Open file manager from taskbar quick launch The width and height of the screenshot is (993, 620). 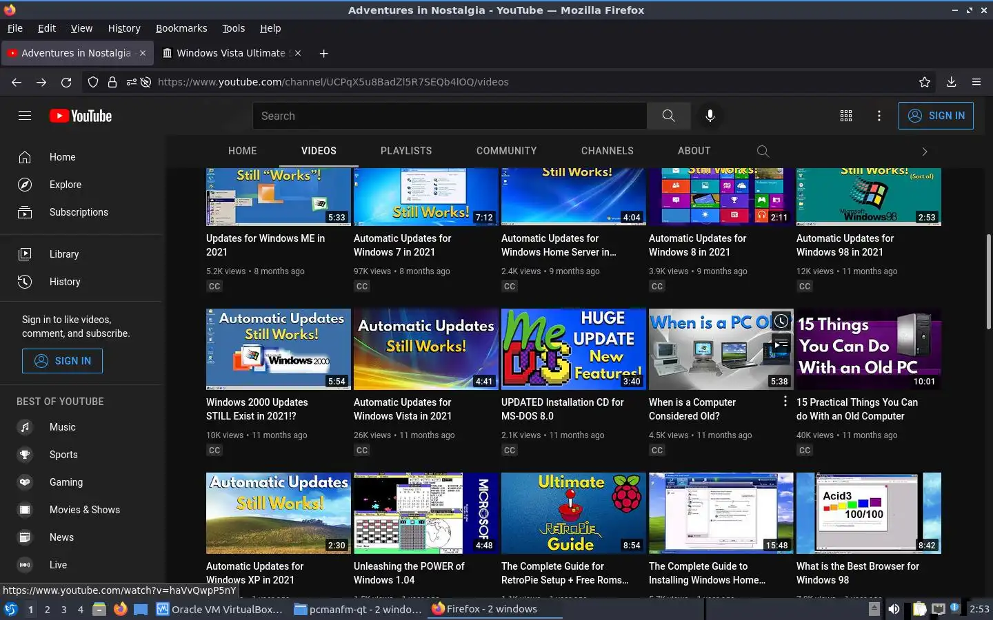pos(99,609)
